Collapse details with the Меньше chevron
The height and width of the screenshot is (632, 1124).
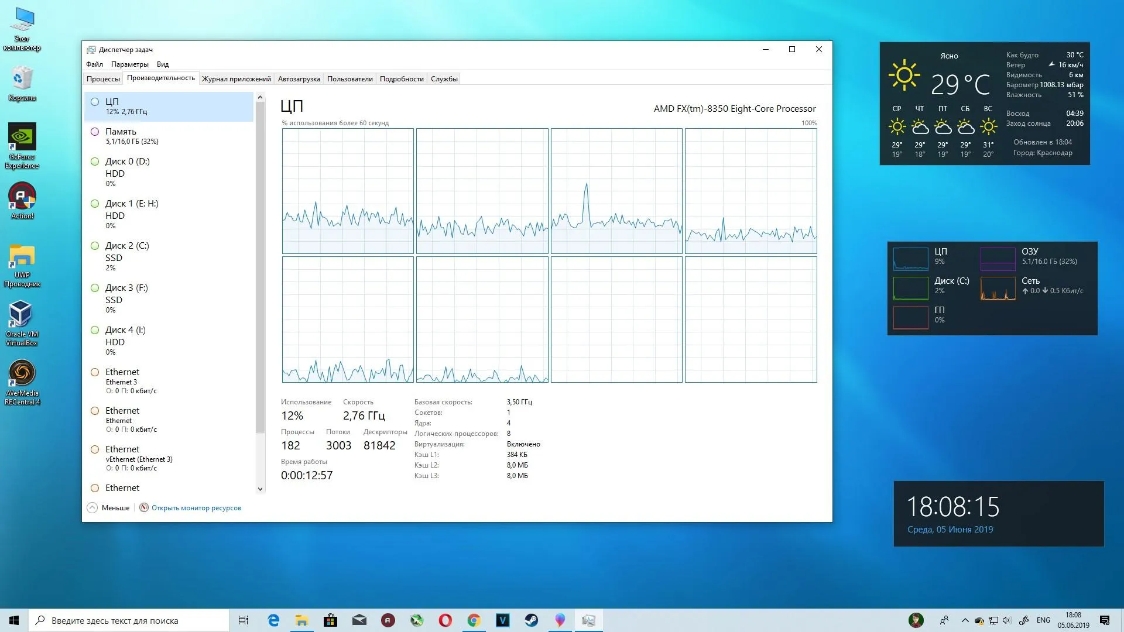[92, 508]
